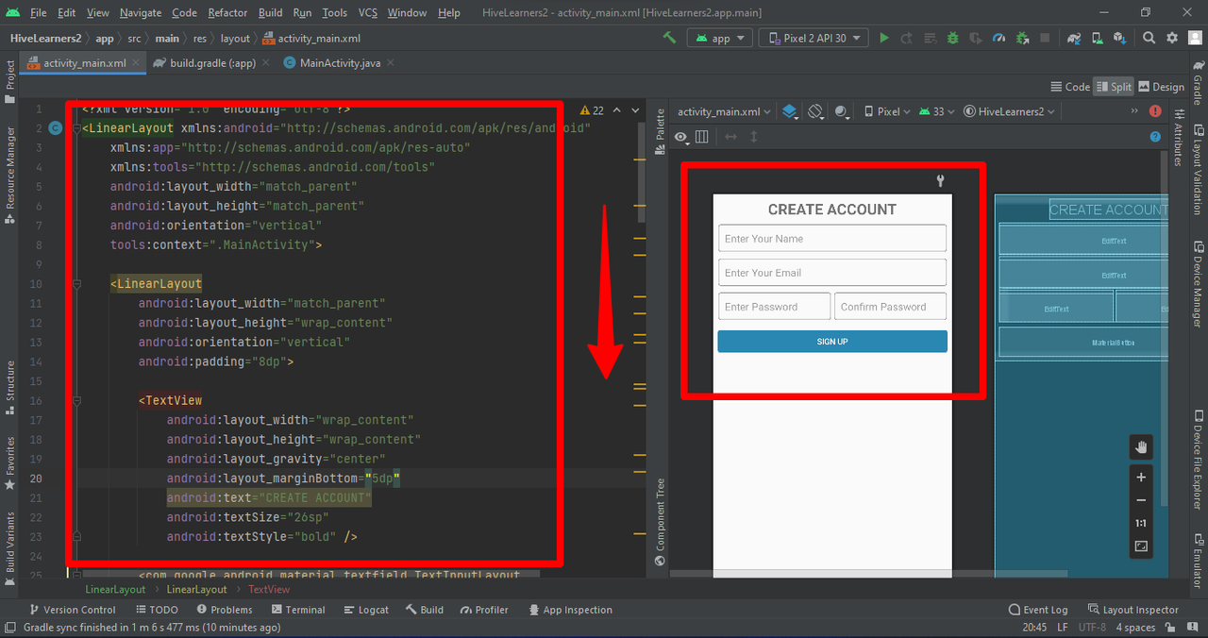Screen dimensions: 1208x638
Task: Click zoom to fit screen icon
Action: tap(1141, 546)
